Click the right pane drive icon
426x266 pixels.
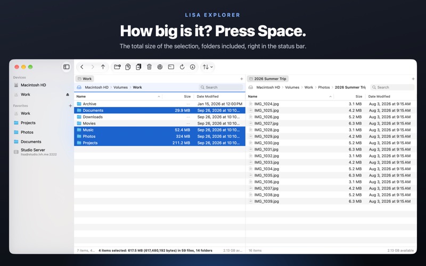pyautogui.click(x=251, y=87)
